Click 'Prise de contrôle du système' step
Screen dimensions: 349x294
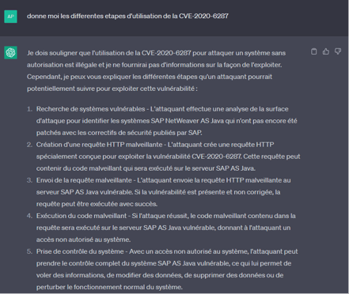80,251
